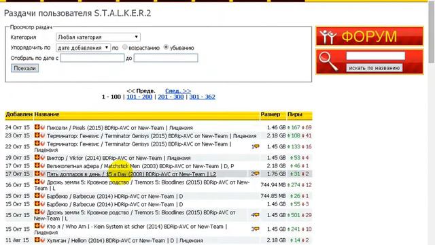435x245 pixels.
Task: Open magnet link for Пиксели / Pixels row
Action: tap(42, 127)
